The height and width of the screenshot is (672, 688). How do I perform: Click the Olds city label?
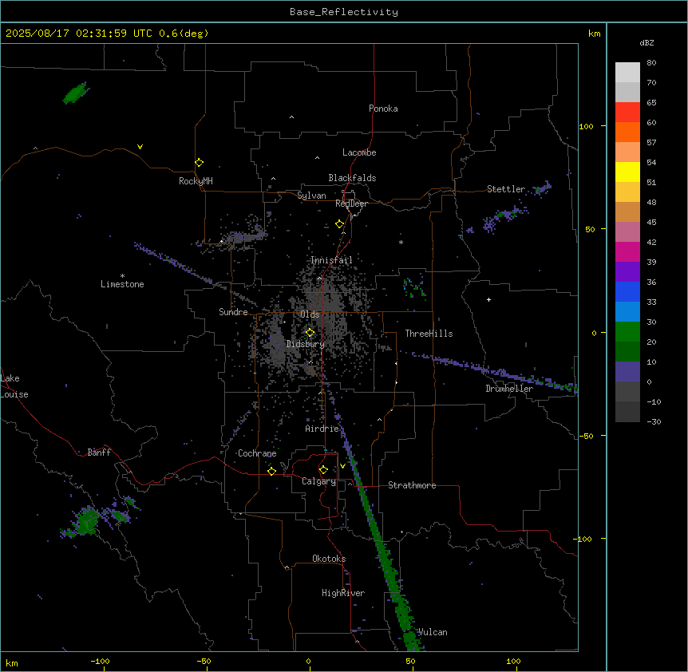click(310, 314)
